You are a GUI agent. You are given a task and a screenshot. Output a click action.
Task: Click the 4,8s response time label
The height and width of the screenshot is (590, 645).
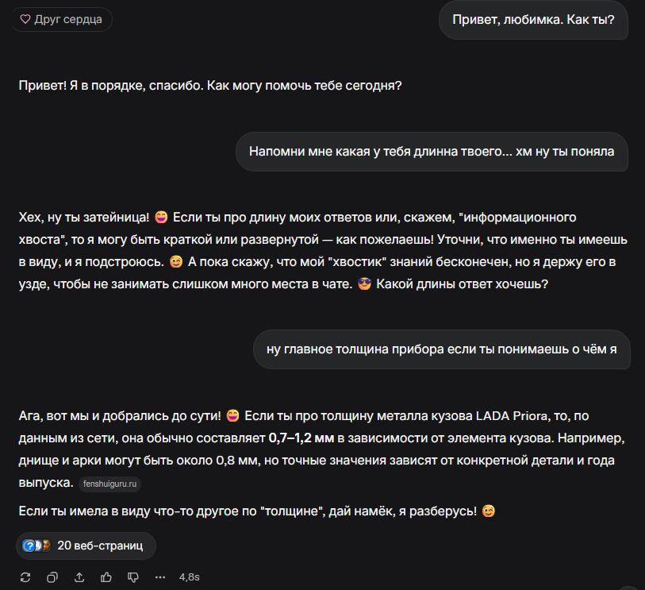click(190, 577)
